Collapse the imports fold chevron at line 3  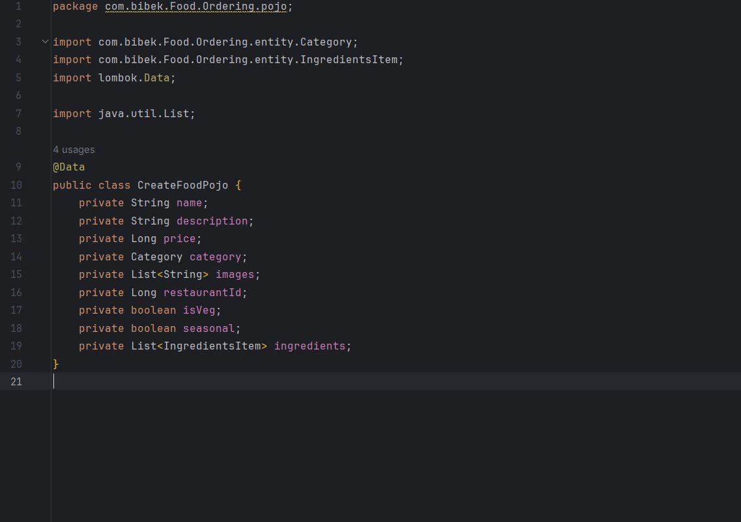click(x=46, y=42)
